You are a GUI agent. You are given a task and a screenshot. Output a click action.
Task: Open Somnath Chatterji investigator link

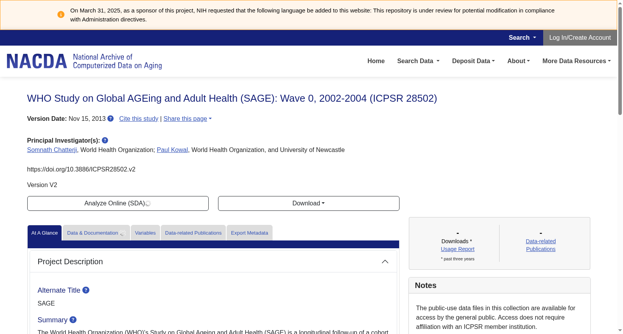[x=52, y=150]
